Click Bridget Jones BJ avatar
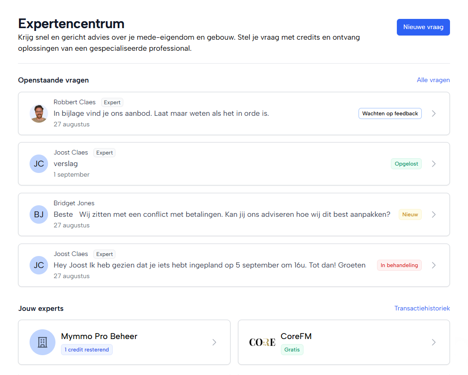 tap(39, 214)
